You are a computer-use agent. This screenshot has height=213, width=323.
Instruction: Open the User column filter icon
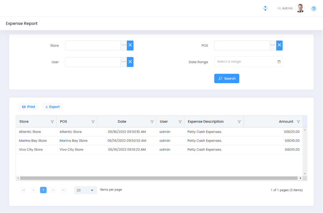(x=180, y=122)
